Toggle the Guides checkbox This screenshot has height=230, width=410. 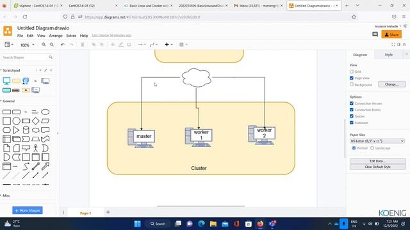click(x=352, y=116)
